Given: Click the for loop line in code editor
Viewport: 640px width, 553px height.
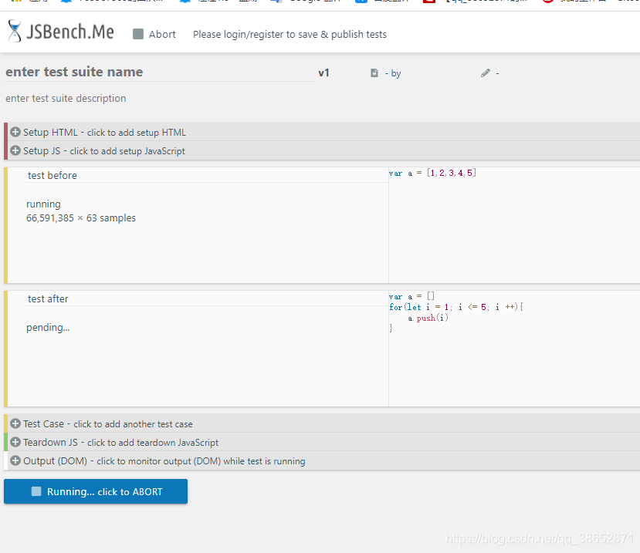Looking at the screenshot, I should [456, 307].
